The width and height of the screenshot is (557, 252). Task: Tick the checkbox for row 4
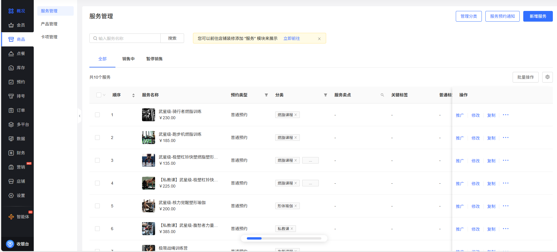[97, 183]
